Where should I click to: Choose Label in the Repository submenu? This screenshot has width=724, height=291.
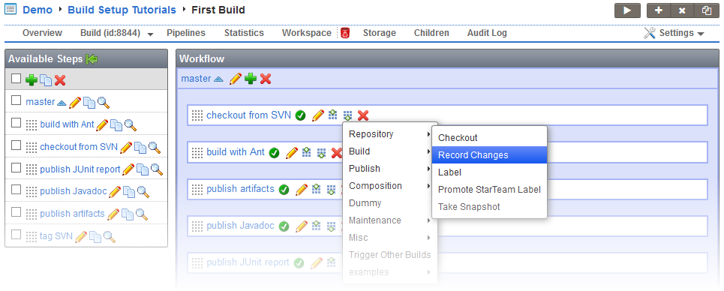click(489, 172)
